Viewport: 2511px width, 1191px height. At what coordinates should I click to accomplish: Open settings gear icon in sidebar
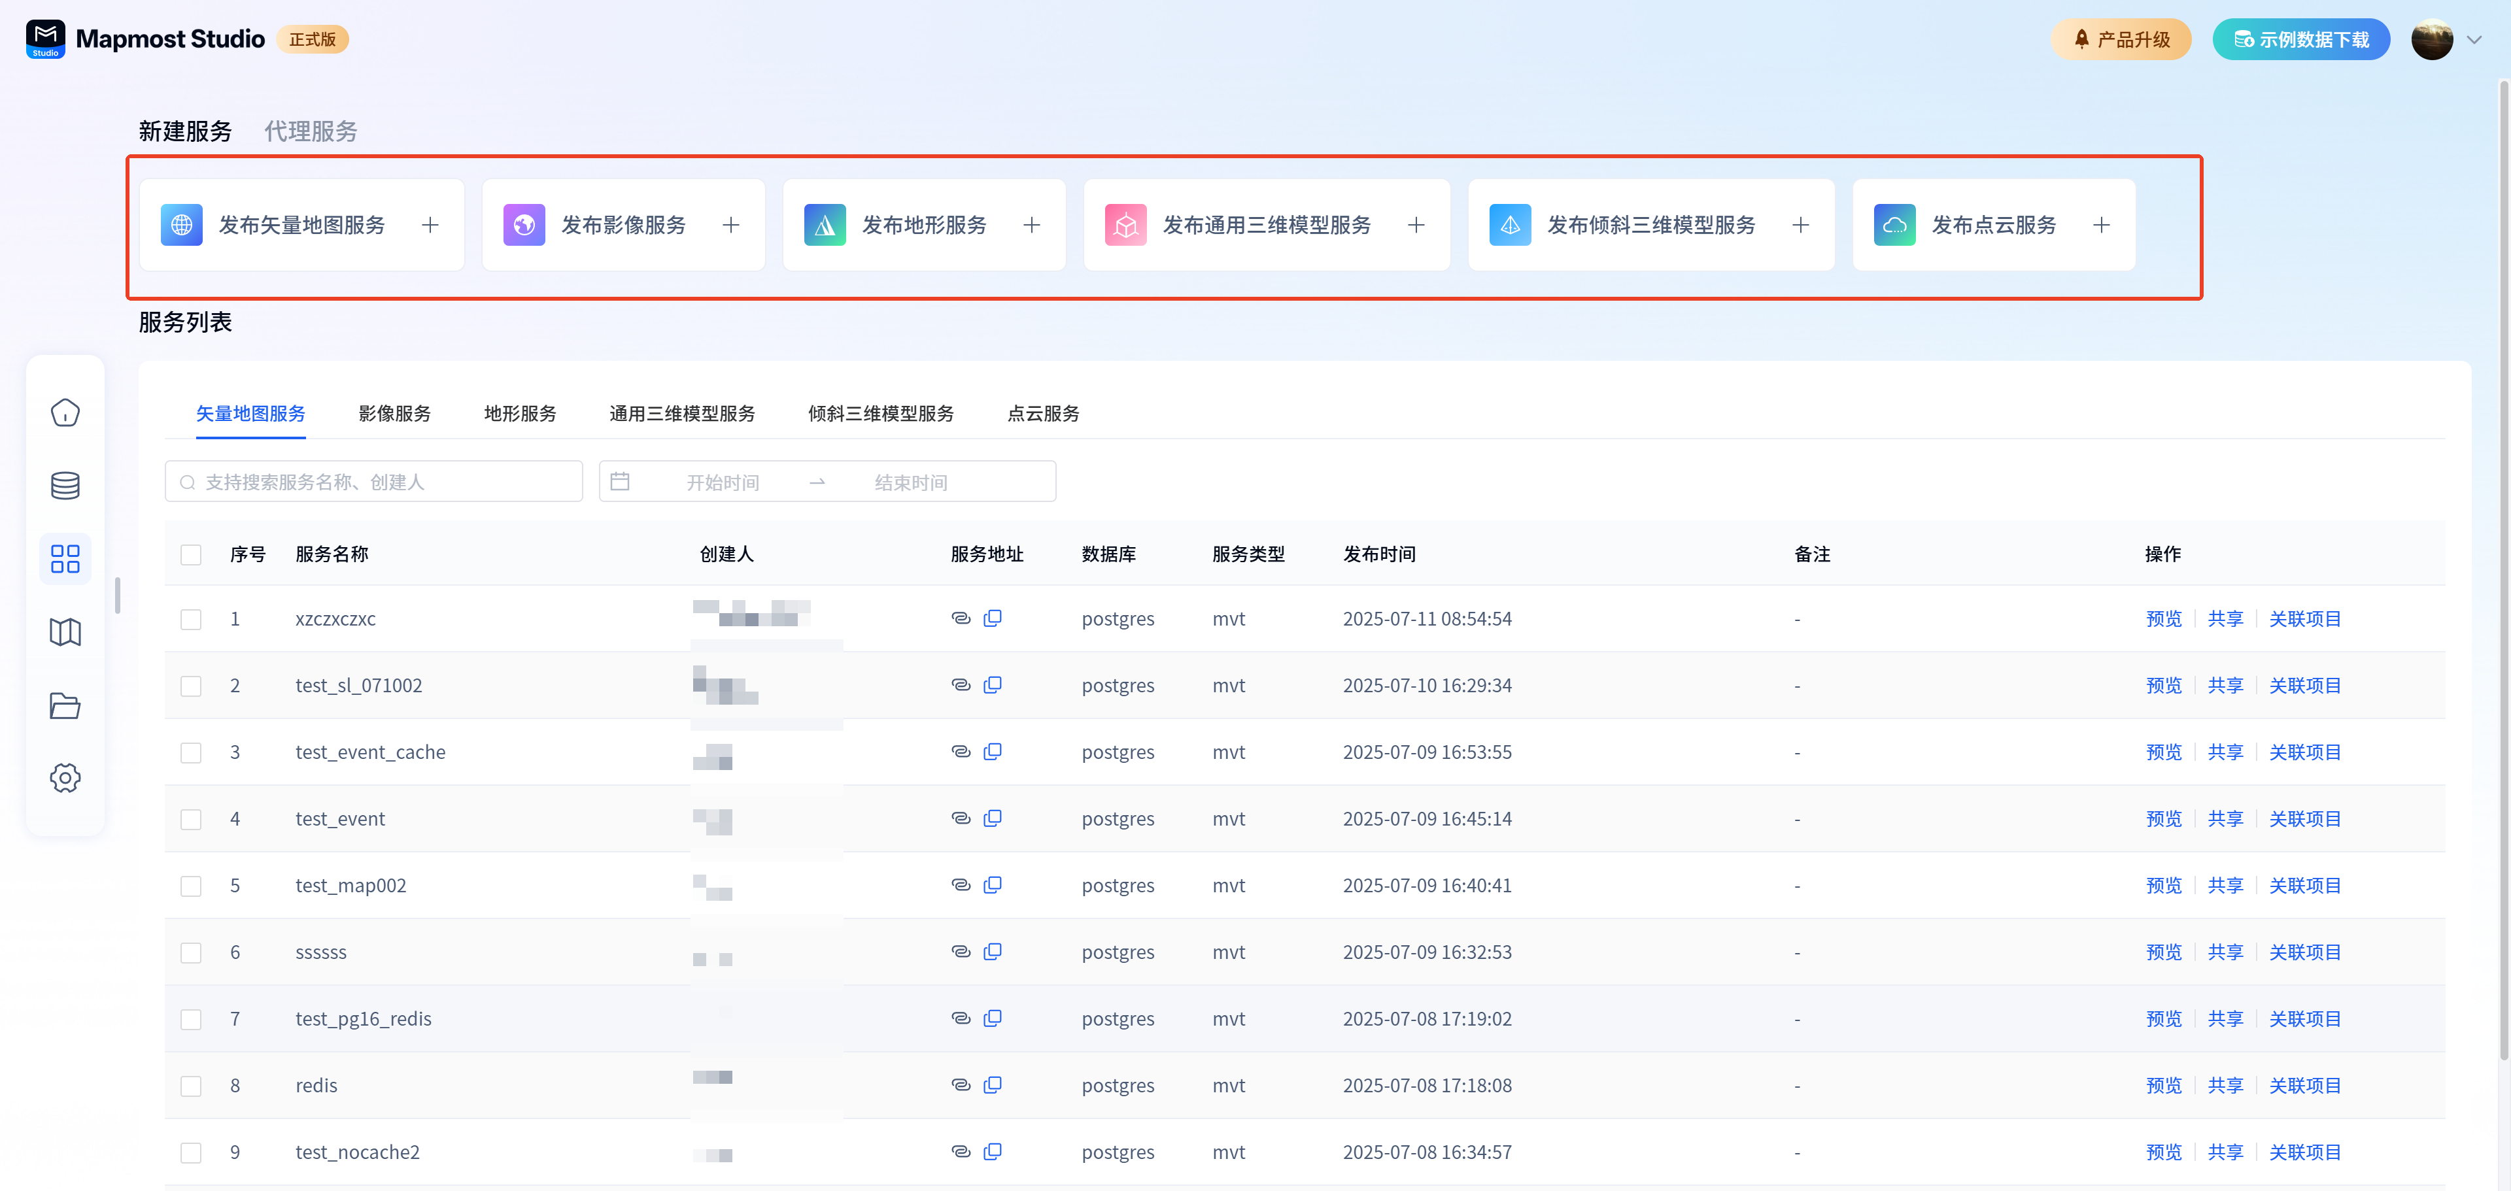point(64,778)
